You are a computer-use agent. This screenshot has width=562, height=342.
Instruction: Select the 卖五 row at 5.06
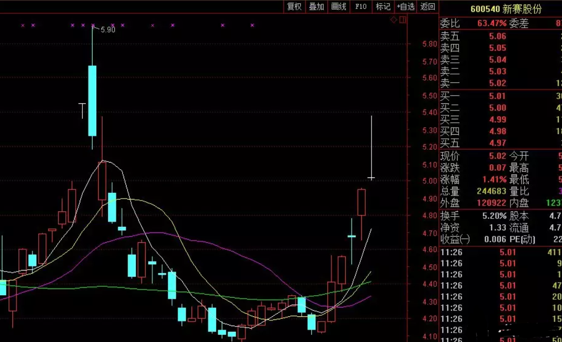pyautogui.click(x=501, y=36)
